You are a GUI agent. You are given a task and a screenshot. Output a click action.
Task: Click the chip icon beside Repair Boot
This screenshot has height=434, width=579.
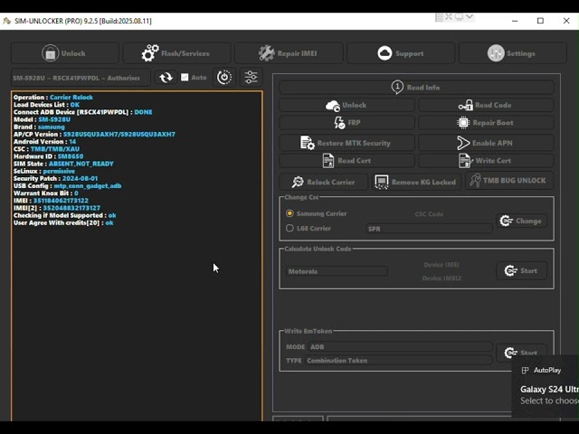(463, 123)
